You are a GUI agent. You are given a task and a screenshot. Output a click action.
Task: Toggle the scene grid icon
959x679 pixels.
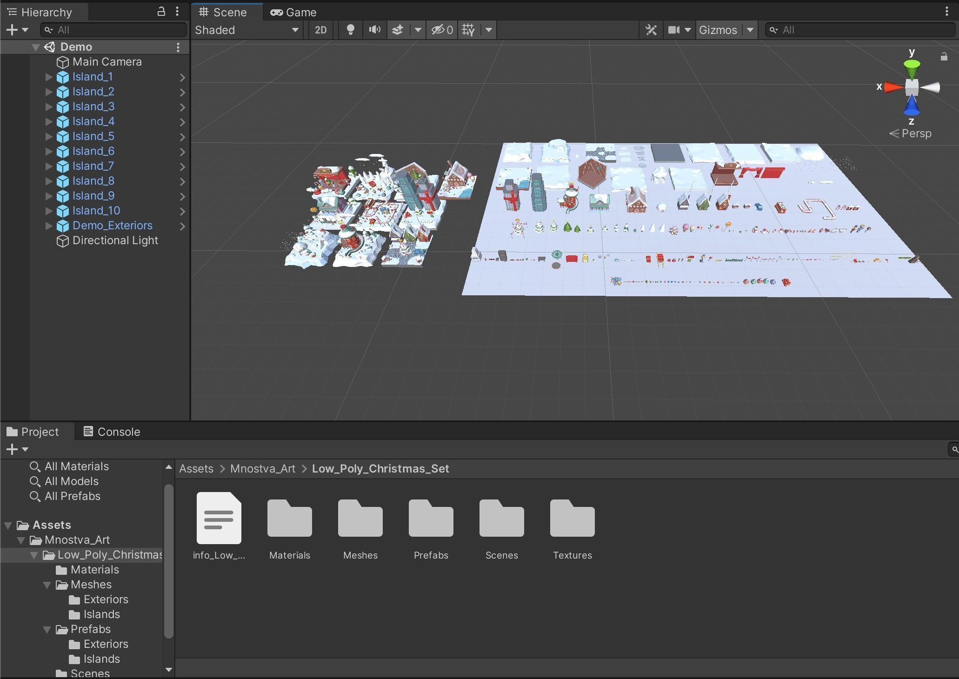pos(468,30)
